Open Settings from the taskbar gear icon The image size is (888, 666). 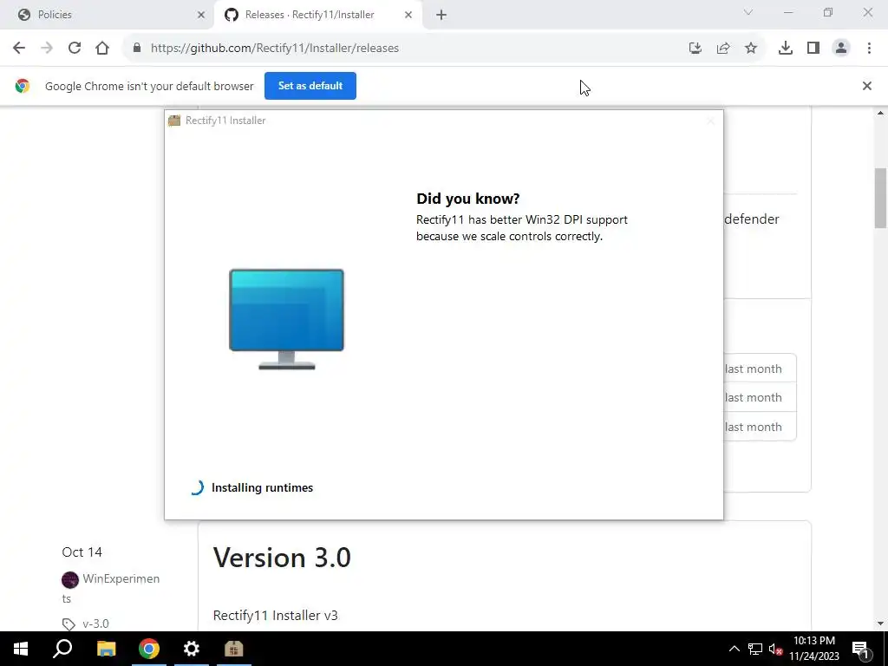tap(192, 649)
